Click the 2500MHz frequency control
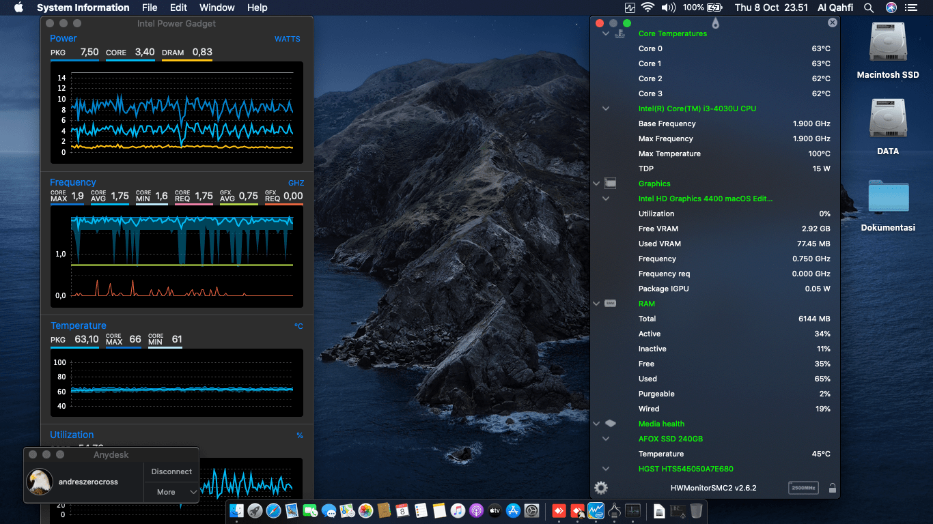The image size is (933, 524). [803, 488]
